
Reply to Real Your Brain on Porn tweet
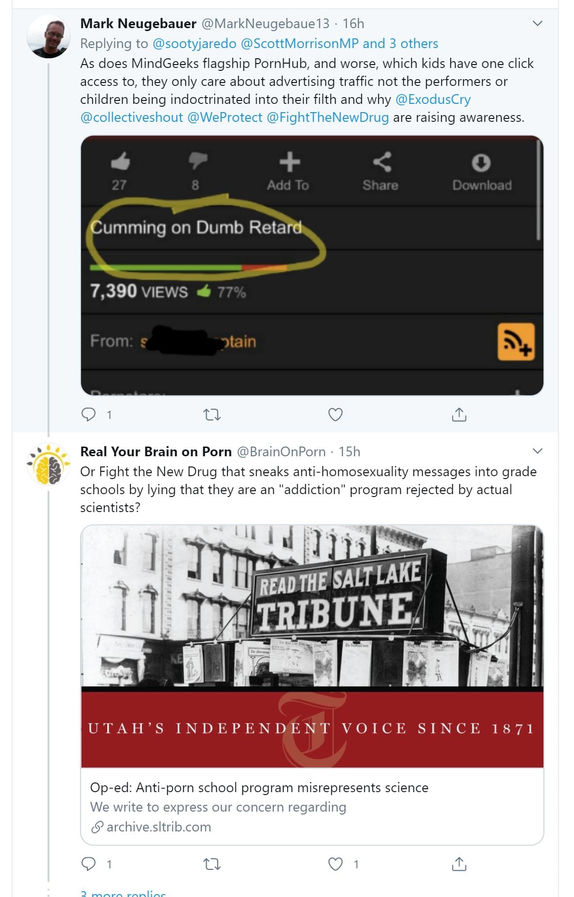89,864
